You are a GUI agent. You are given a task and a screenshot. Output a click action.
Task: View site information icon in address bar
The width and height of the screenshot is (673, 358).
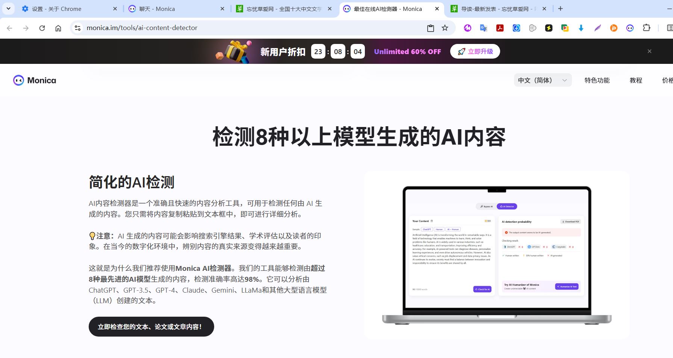tap(77, 28)
